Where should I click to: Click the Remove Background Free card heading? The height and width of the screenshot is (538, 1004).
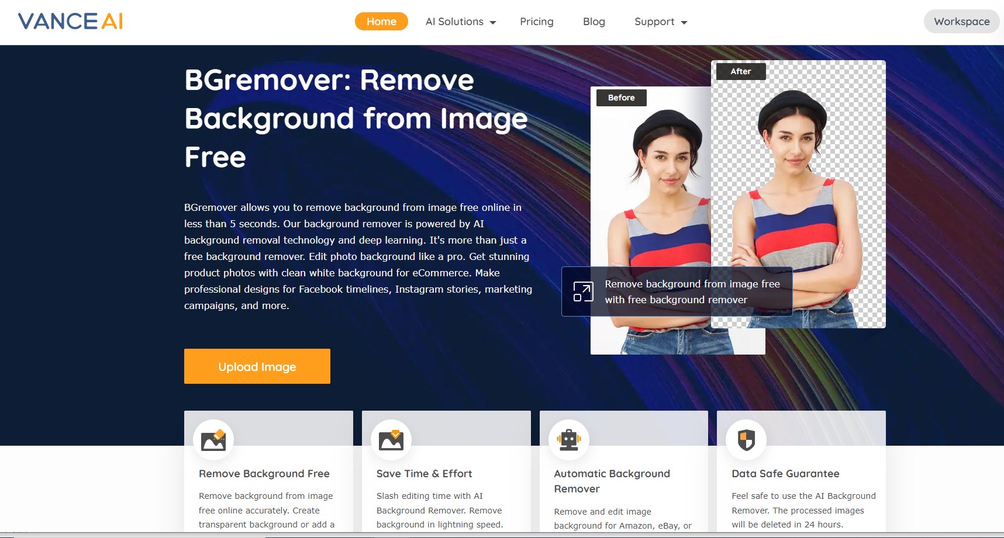264,474
